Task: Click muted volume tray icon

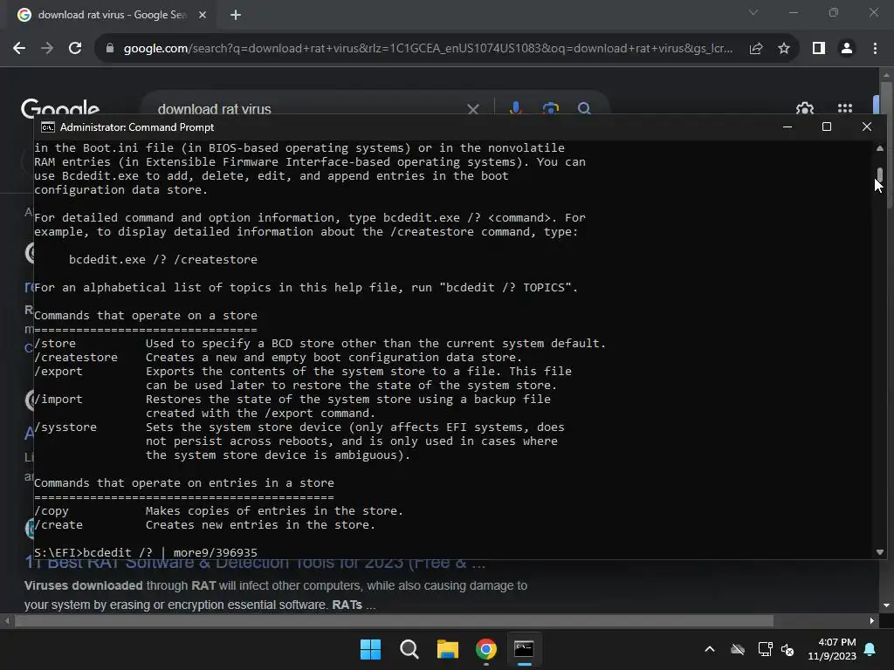Action: 787,649
